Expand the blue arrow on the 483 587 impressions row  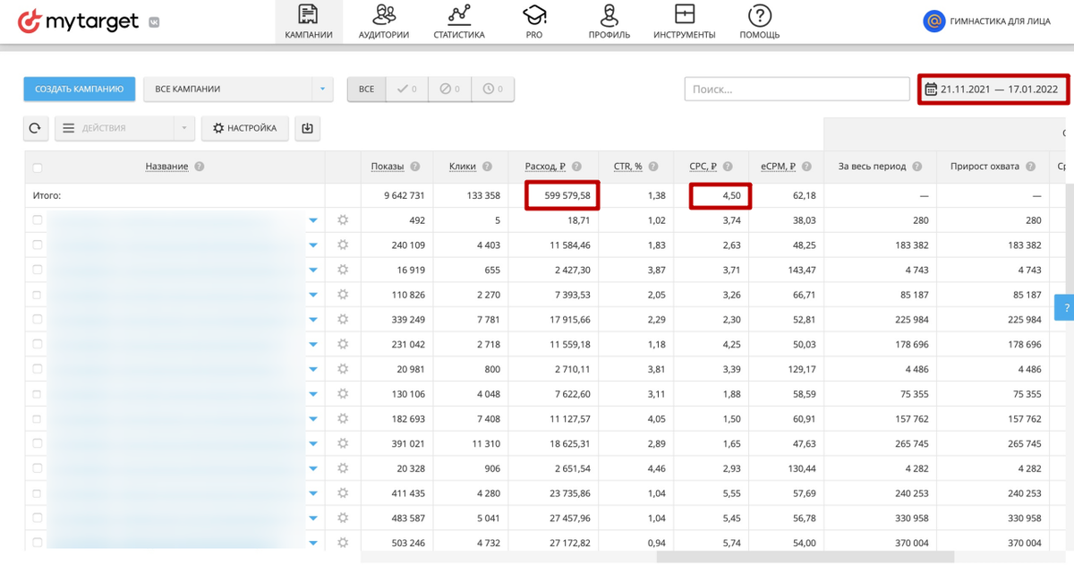coord(313,518)
